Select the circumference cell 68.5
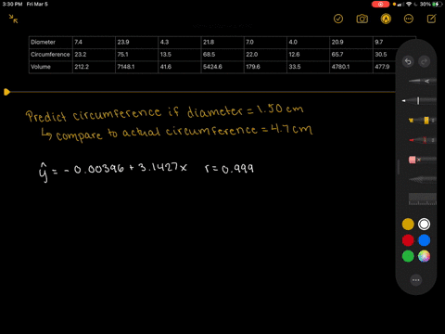The image size is (445, 334). pos(222,55)
